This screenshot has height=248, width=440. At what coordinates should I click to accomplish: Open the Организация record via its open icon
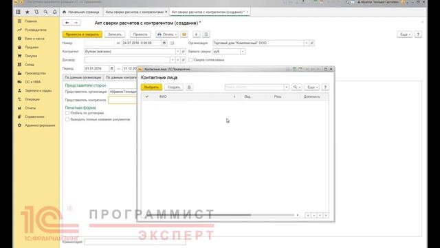311,43
